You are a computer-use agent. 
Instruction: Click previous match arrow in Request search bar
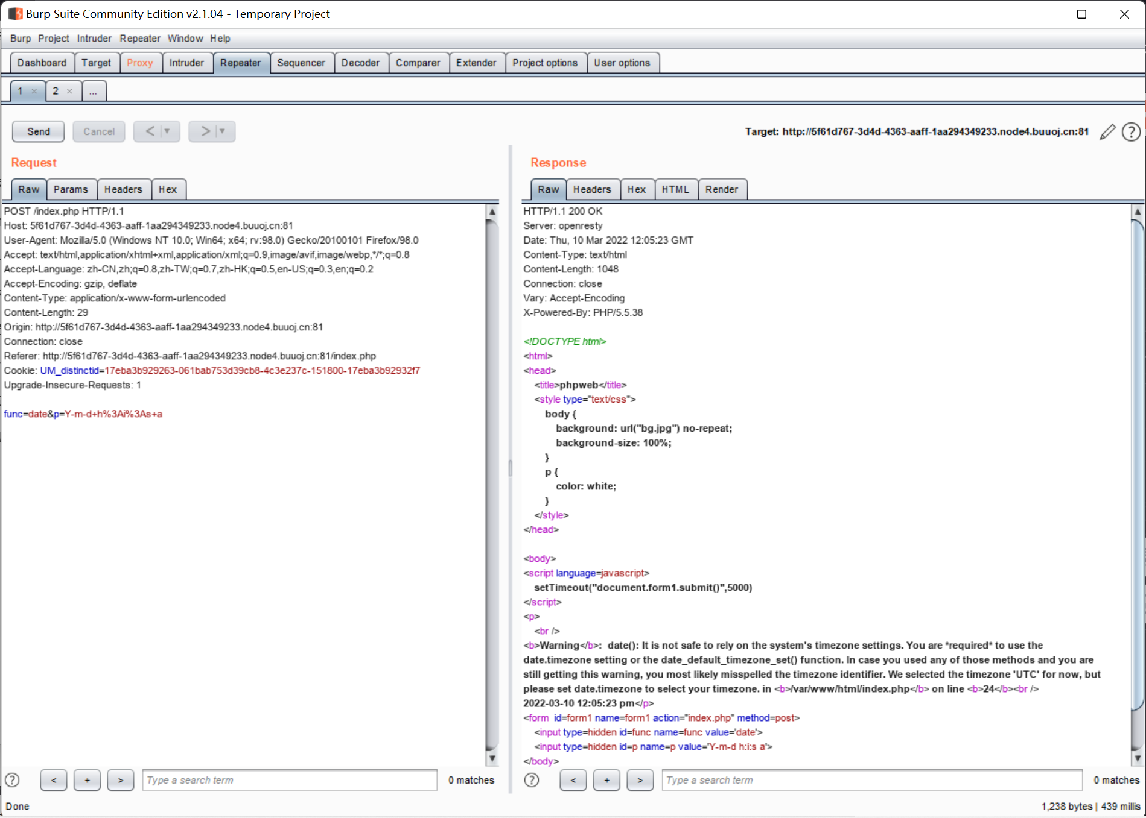click(x=53, y=779)
